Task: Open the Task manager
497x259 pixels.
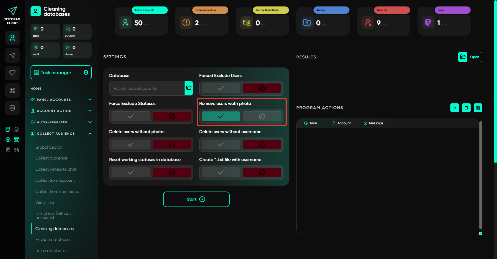Action: tap(61, 73)
